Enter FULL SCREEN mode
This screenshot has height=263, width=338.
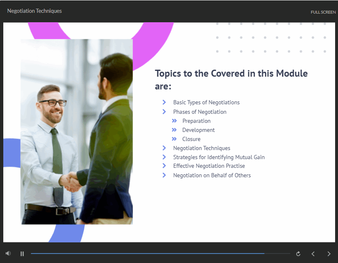pyautogui.click(x=323, y=12)
